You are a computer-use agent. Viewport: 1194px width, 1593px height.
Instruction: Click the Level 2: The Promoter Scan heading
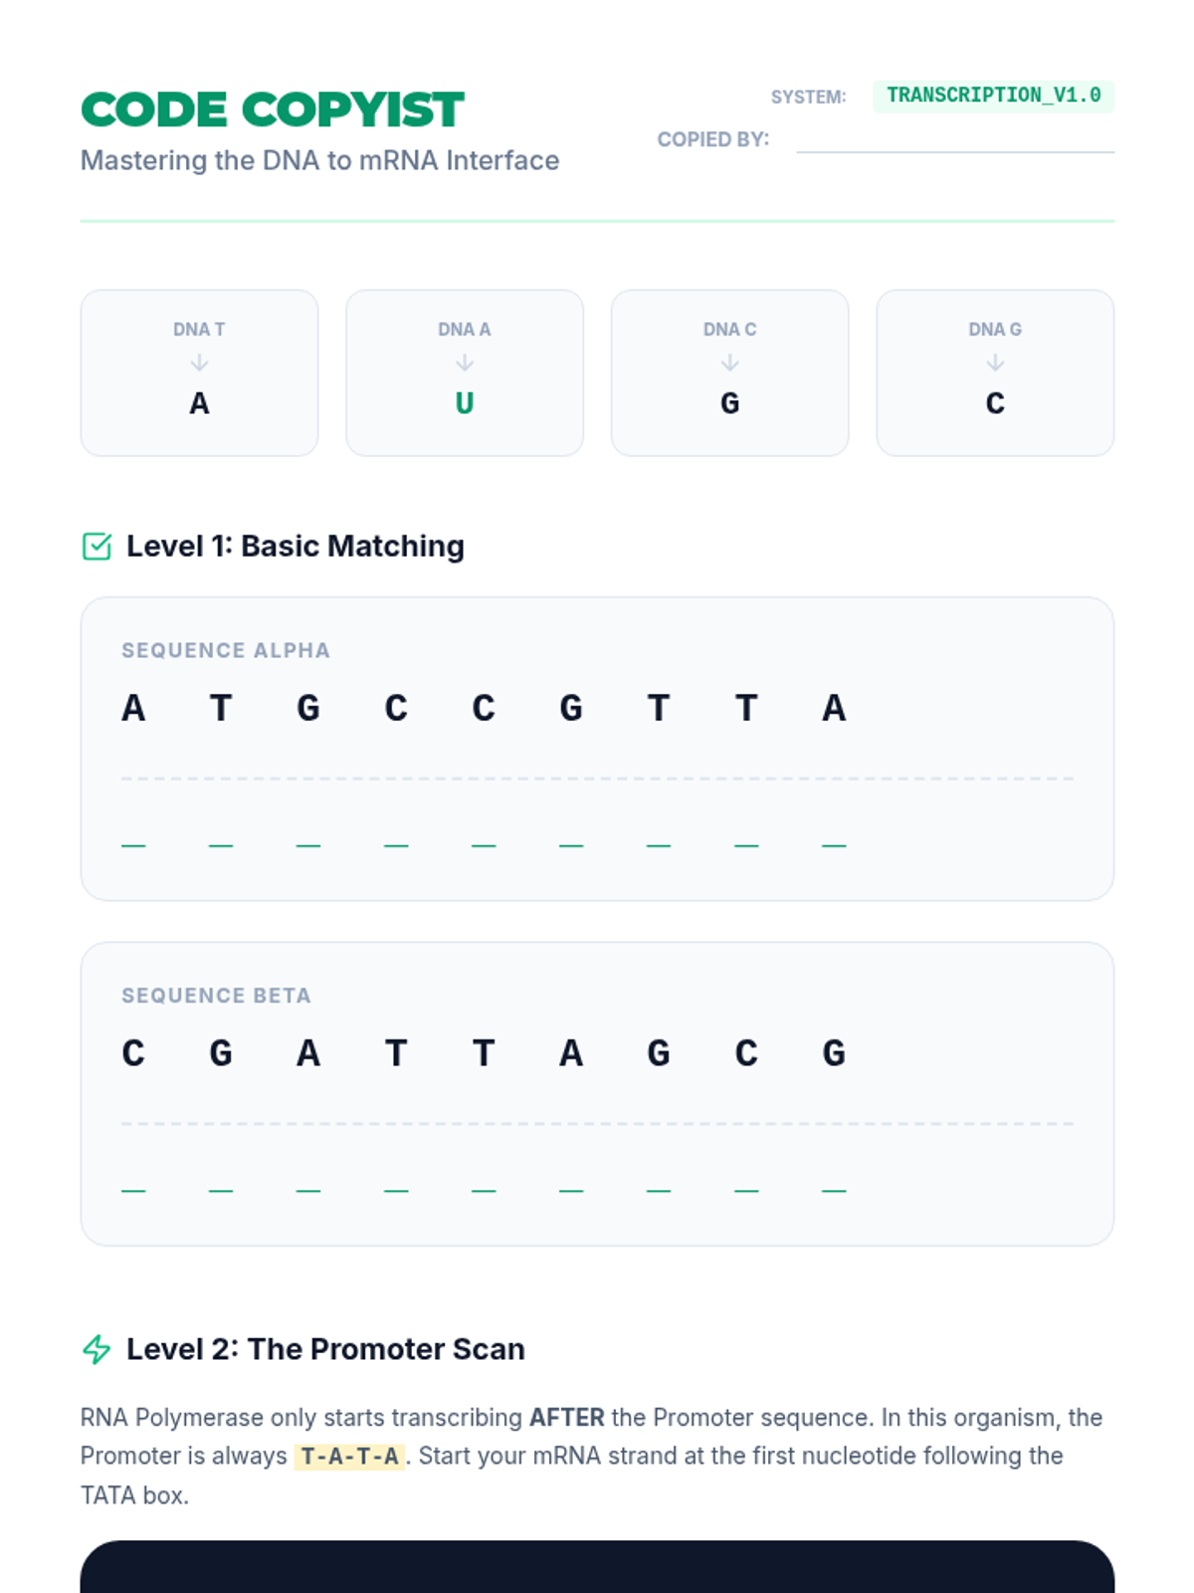click(x=325, y=1349)
